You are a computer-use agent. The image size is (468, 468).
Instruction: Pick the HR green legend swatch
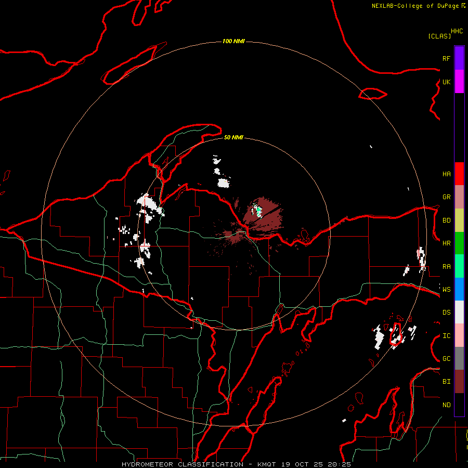pyautogui.click(x=459, y=243)
